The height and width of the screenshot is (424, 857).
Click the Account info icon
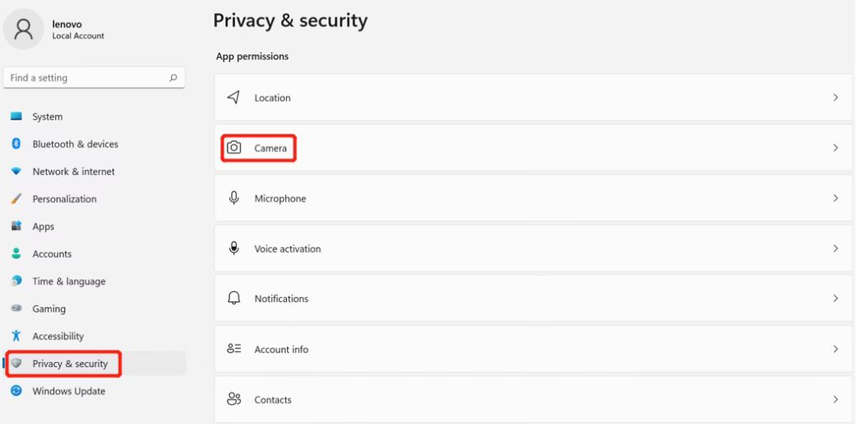234,349
